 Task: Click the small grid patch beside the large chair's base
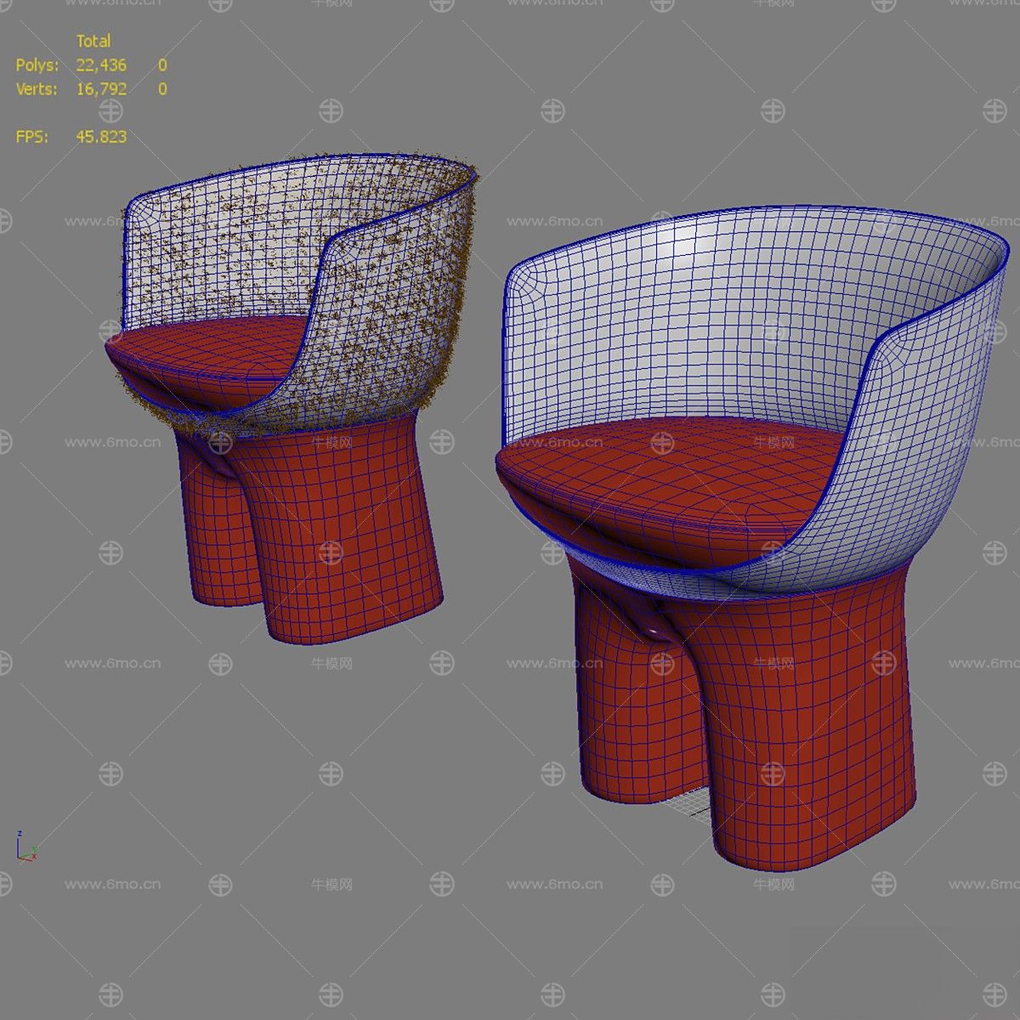pyautogui.click(x=687, y=803)
